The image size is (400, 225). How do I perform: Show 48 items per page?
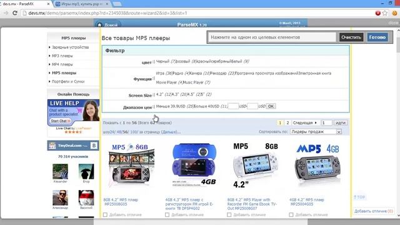(x=119, y=132)
